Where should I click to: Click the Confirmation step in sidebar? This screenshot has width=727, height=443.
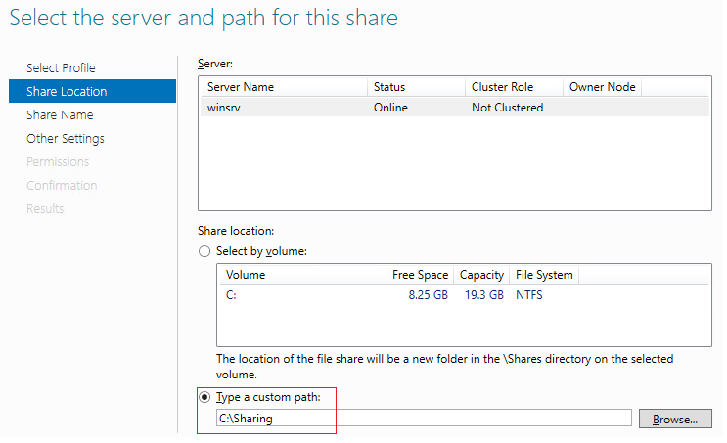[62, 185]
